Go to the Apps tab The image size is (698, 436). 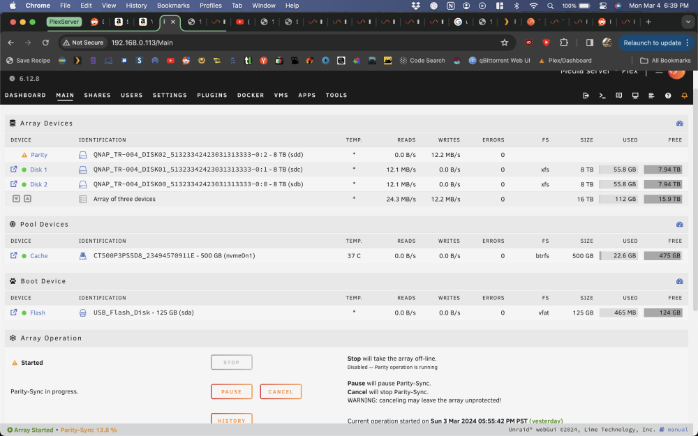click(x=306, y=95)
